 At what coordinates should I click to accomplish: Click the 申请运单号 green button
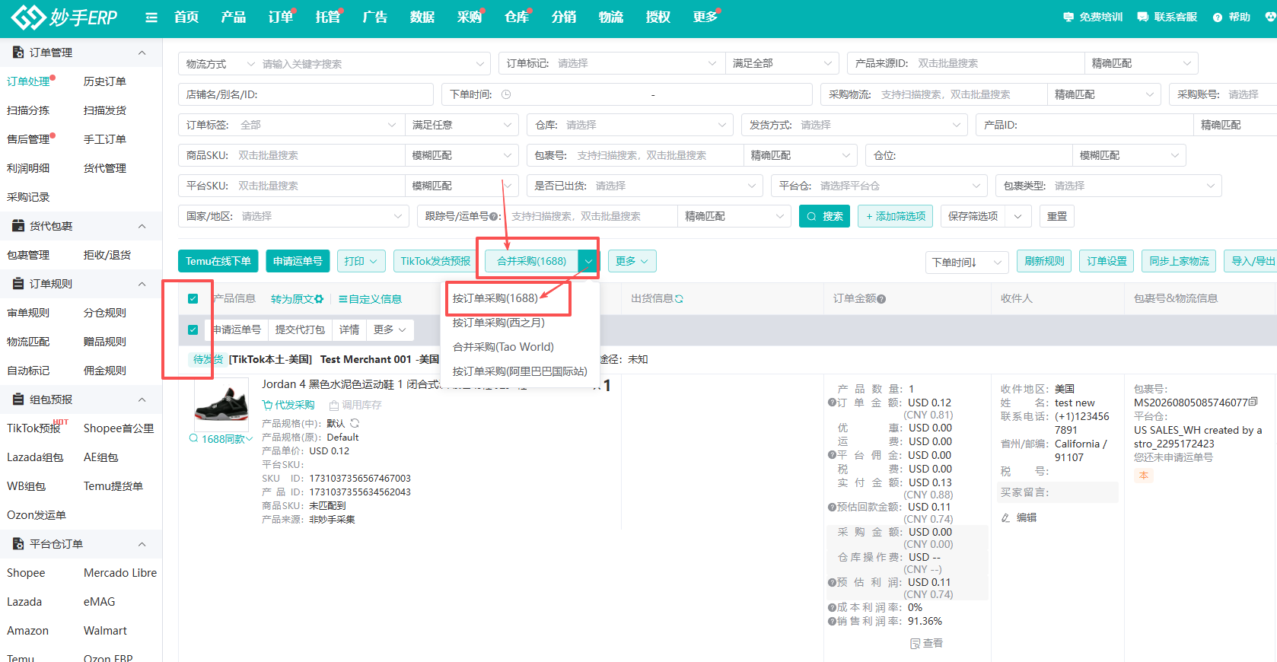pos(298,261)
